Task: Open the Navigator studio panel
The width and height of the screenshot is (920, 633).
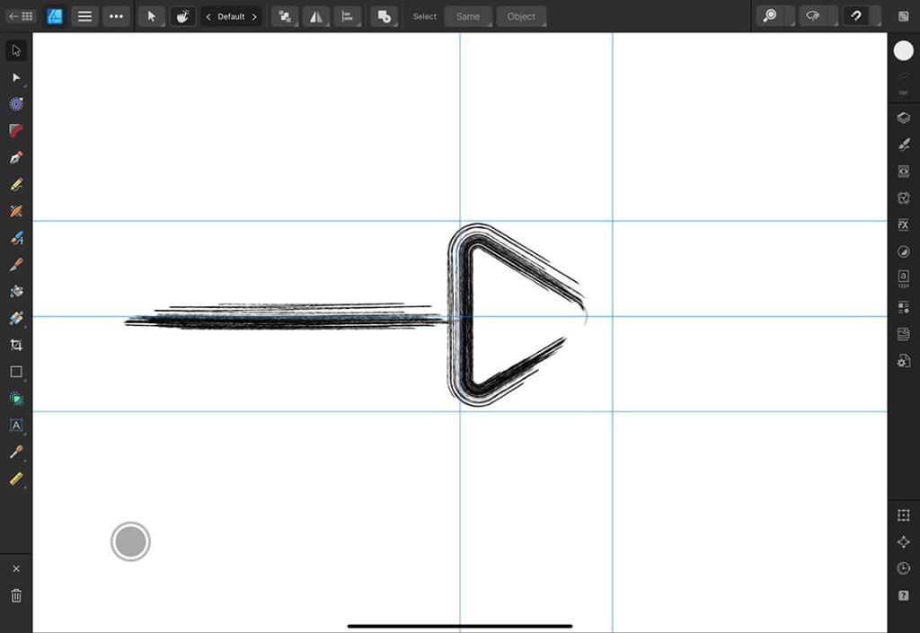Action: point(904,542)
